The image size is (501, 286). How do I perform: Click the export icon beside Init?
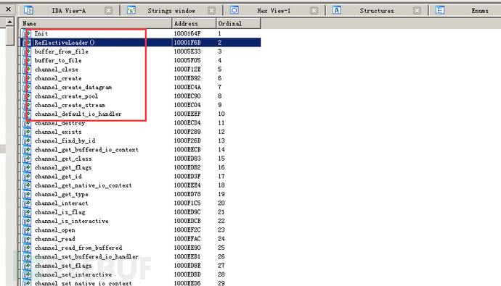coord(27,33)
